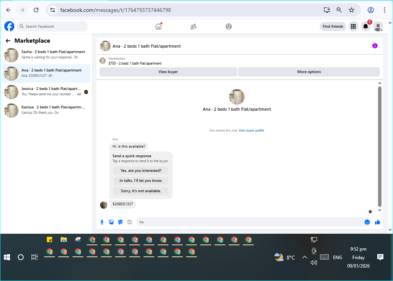The width and height of the screenshot is (393, 281).
Task: Click the browser back arrow
Action: (x=8, y=10)
